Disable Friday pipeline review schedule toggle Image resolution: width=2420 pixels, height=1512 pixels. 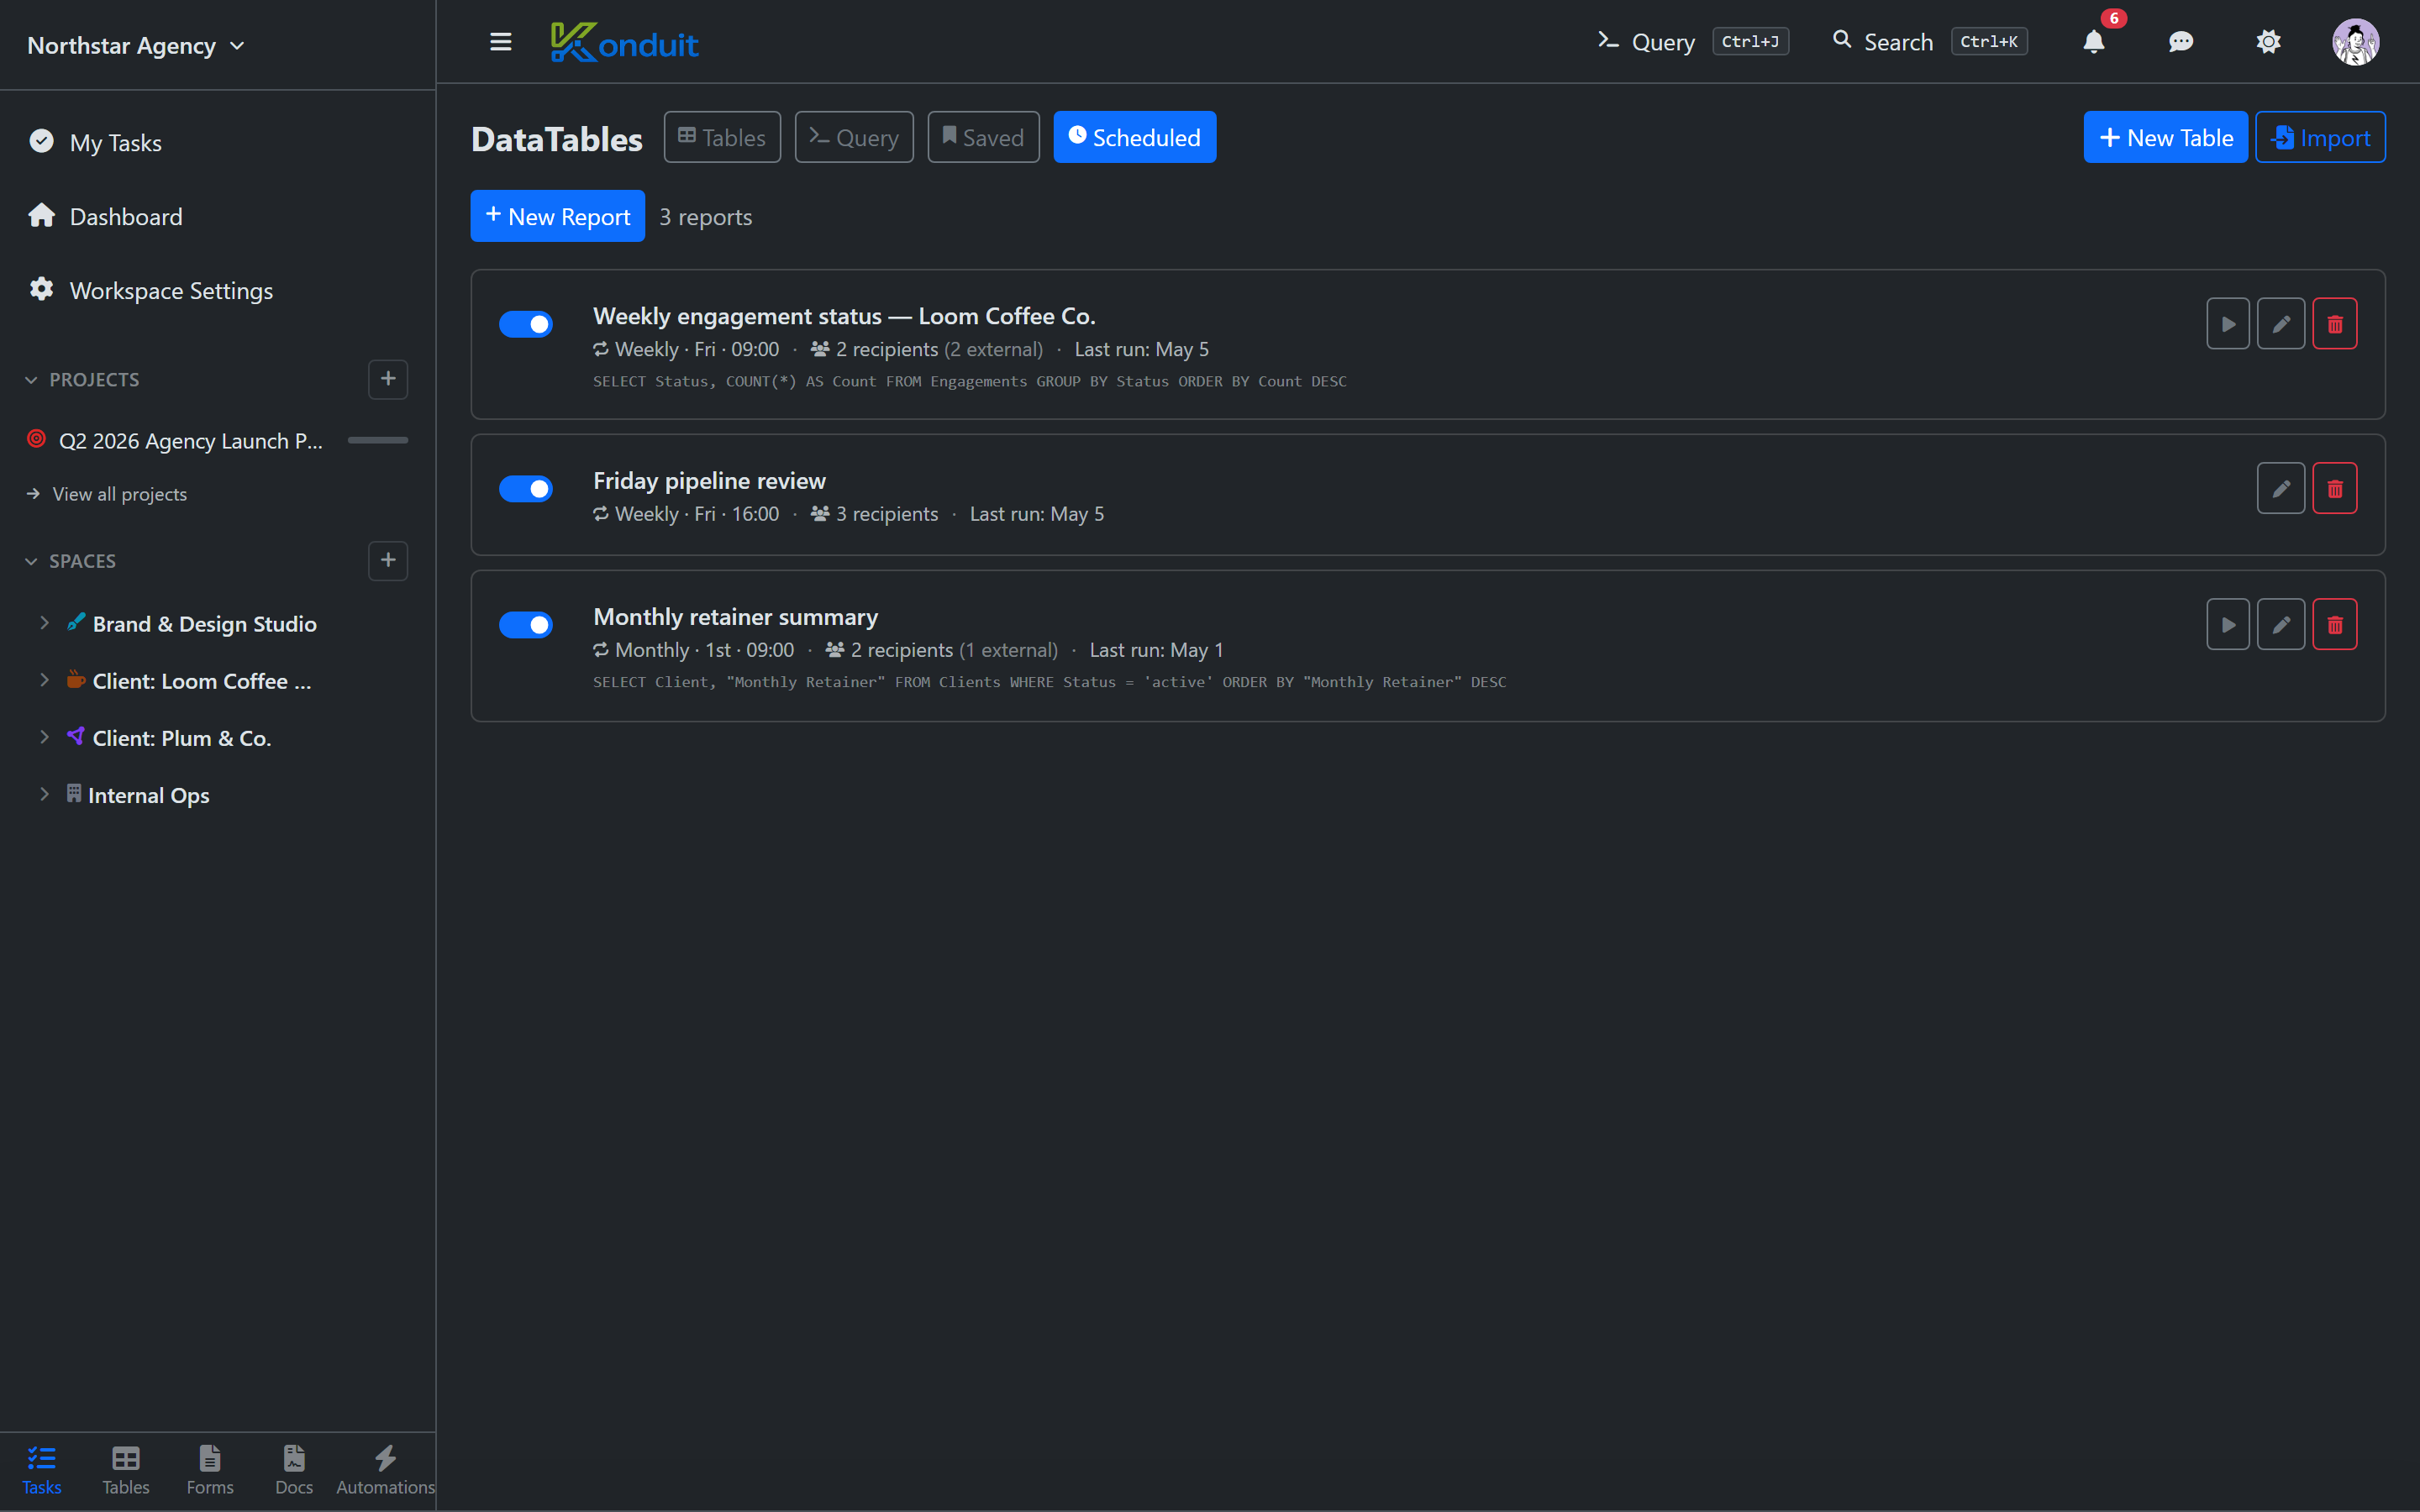pos(526,489)
